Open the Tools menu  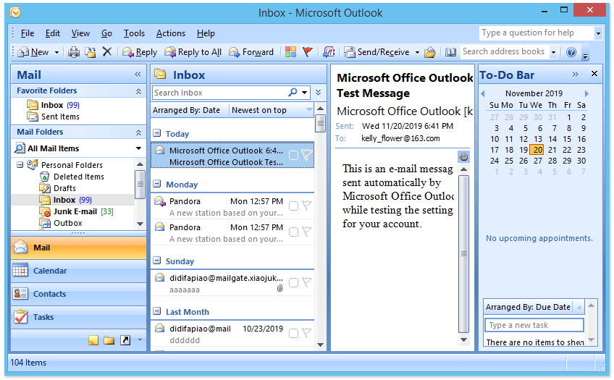pos(135,33)
